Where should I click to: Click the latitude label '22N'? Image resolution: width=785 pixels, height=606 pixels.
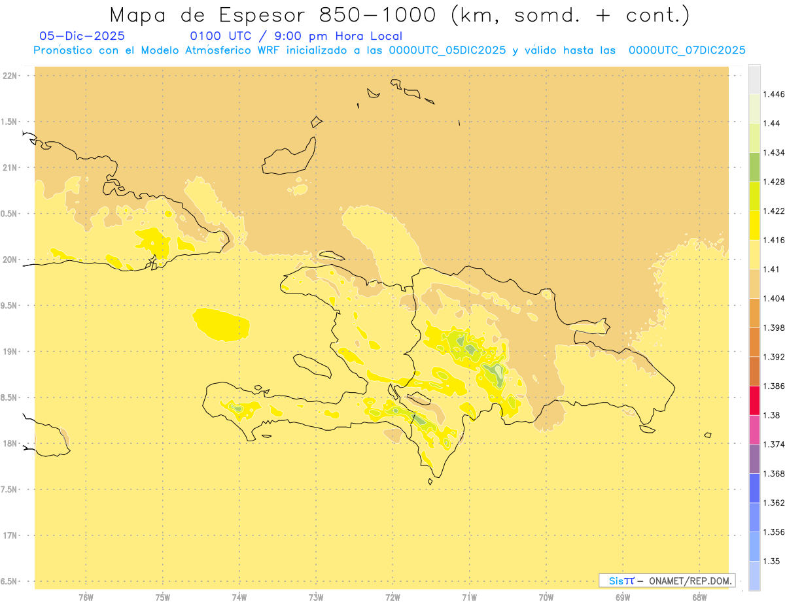pos(10,76)
